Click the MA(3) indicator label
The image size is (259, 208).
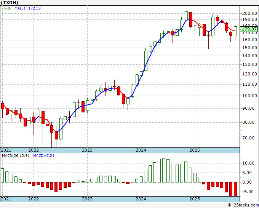tap(20, 8)
